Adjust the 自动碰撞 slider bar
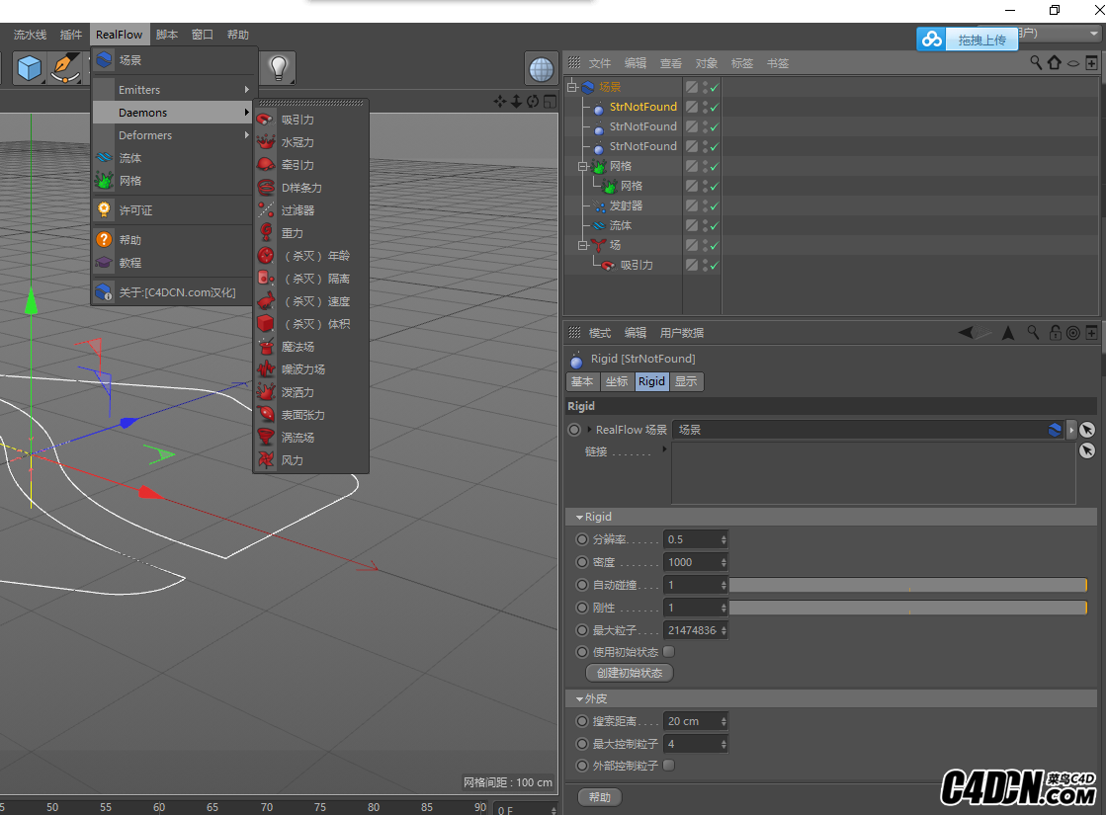This screenshot has width=1106, height=815. 907,585
